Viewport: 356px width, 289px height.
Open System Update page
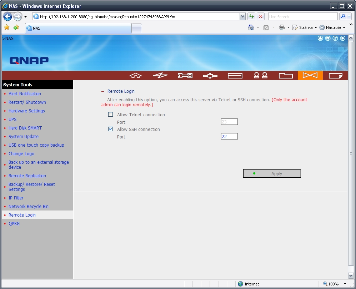pos(23,137)
